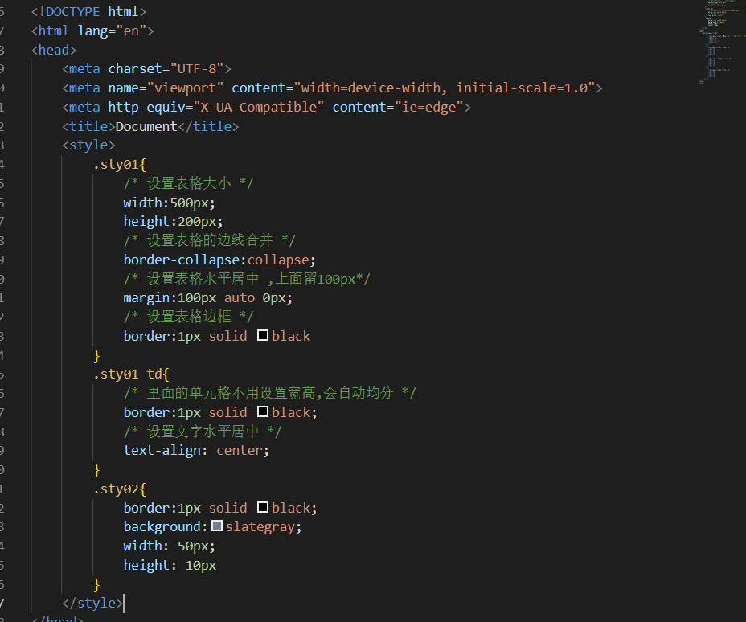Click the .sty02 class selector
The image size is (746, 622).
coord(117,488)
